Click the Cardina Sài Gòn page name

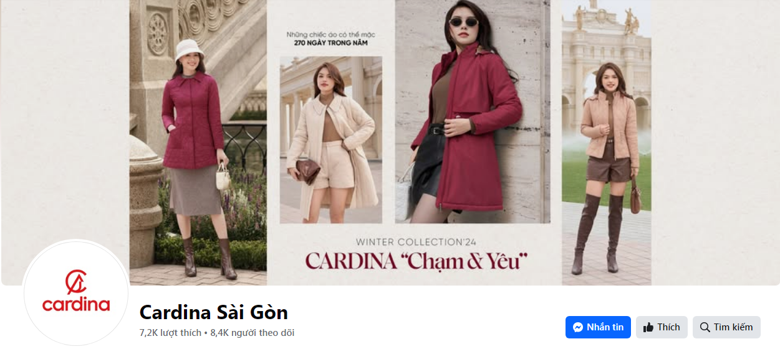click(x=214, y=312)
